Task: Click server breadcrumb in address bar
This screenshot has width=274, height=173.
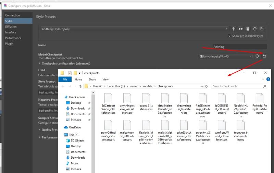Action: [134, 86]
